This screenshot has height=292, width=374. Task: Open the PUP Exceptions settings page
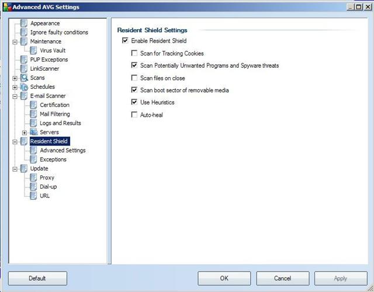click(x=49, y=60)
